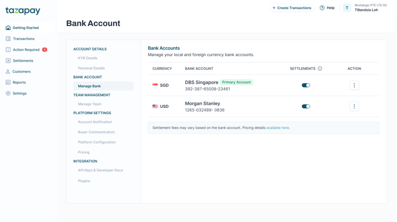Click the CURRENCY column header
This screenshot has width=397, height=222.
click(162, 69)
